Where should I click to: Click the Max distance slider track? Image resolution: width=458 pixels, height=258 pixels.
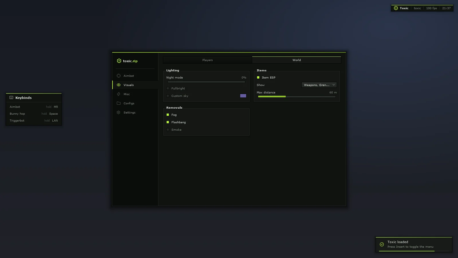point(297,97)
